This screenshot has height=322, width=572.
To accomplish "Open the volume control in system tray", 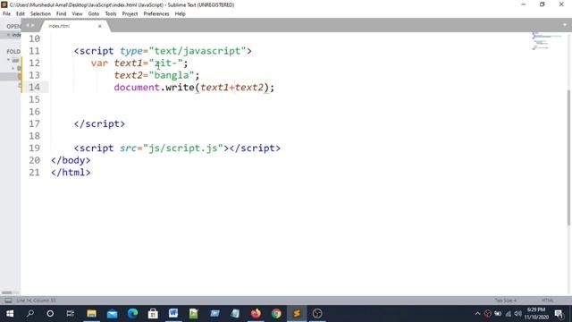I will tap(518, 314).
